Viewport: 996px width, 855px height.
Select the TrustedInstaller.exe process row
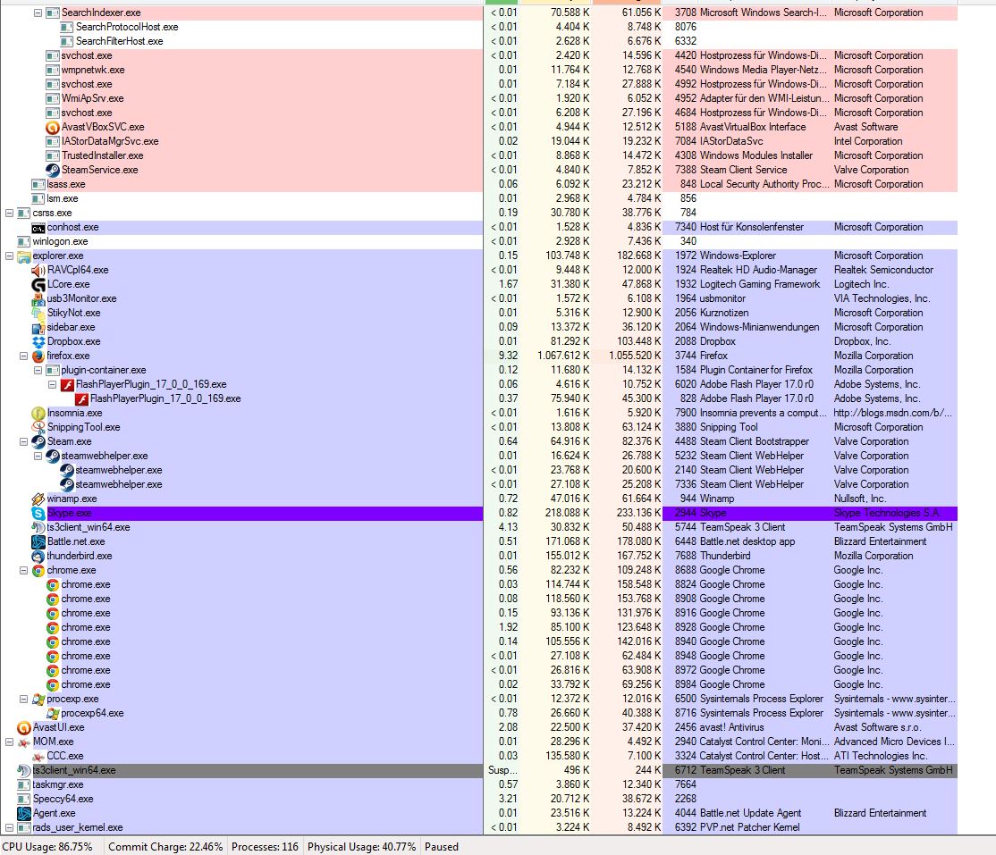click(x=479, y=155)
